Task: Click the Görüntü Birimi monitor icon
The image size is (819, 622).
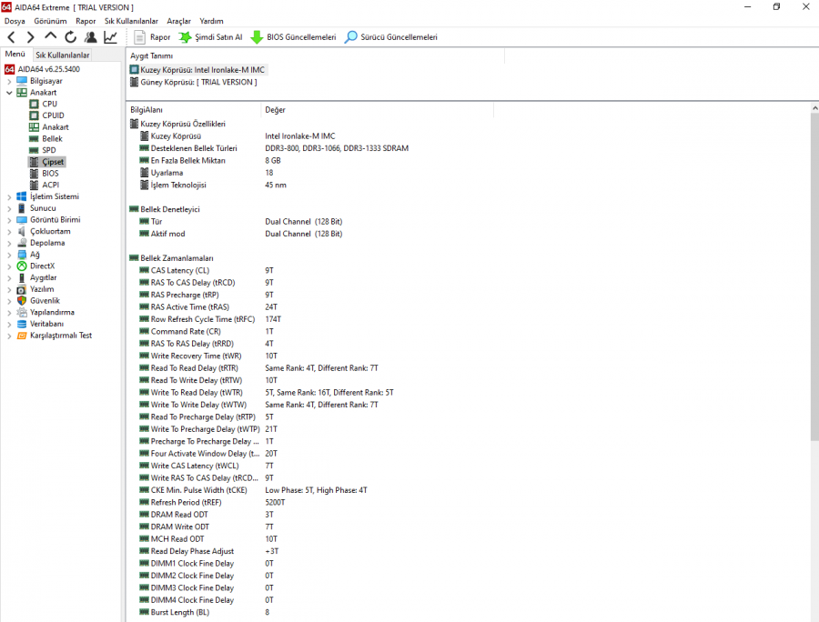Action: (x=22, y=220)
